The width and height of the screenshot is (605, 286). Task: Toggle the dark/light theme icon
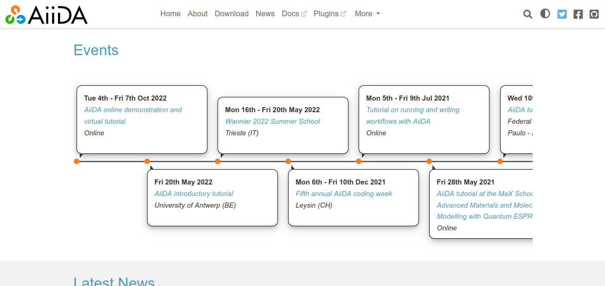[545, 14]
